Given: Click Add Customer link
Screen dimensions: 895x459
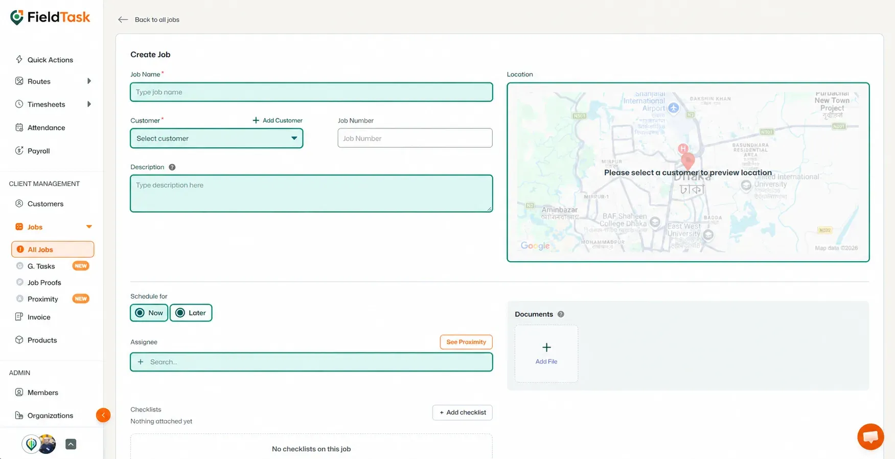Looking at the screenshot, I should [x=278, y=121].
